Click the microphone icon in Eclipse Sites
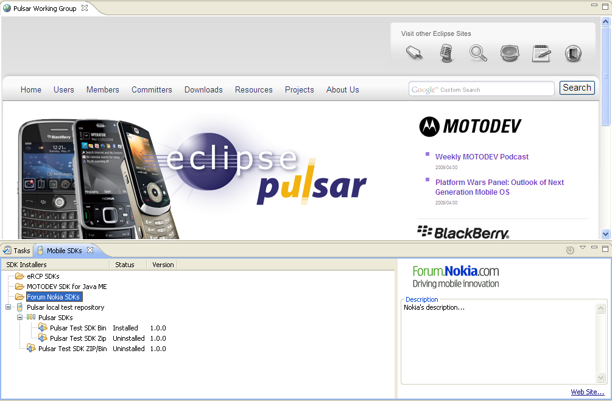Image resolution: width=612 pixels, height=401 pixels. click(446, 54)
